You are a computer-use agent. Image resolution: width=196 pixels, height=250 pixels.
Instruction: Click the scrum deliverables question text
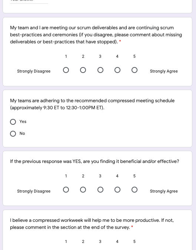tap(96, 34)
